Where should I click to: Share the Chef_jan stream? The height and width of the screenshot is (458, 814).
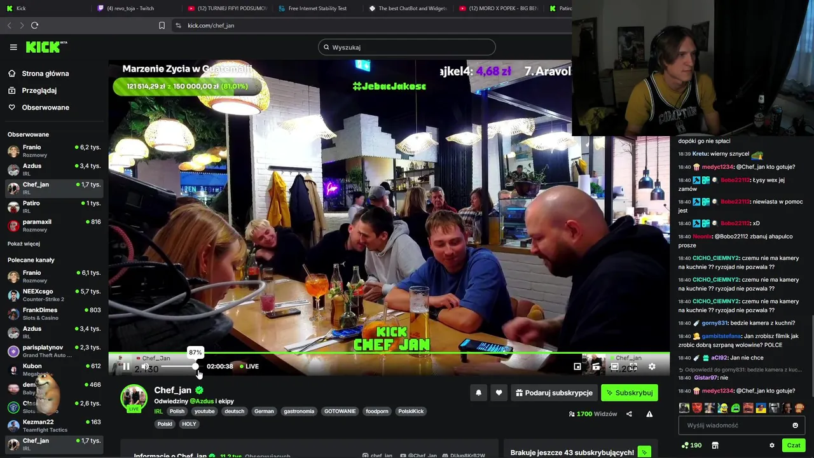(x=629, y=414)
